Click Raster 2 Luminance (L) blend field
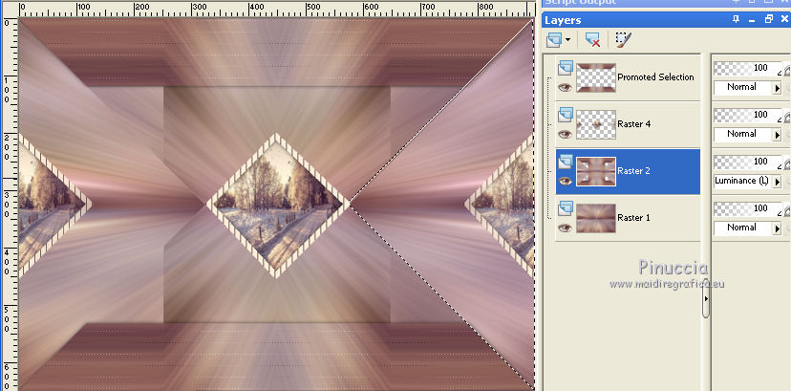This screenshot has height=391, width=791. (x=743, y=182)
